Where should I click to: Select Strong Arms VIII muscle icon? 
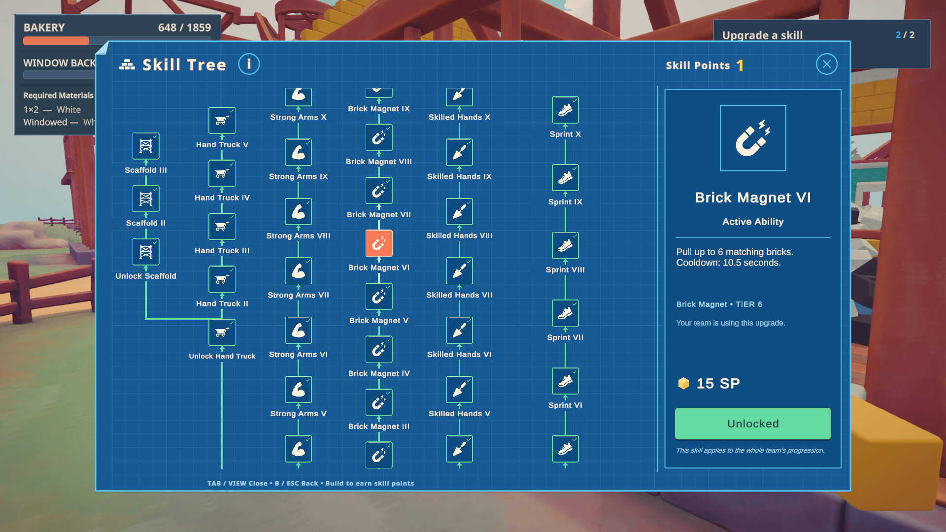point(298,212)
